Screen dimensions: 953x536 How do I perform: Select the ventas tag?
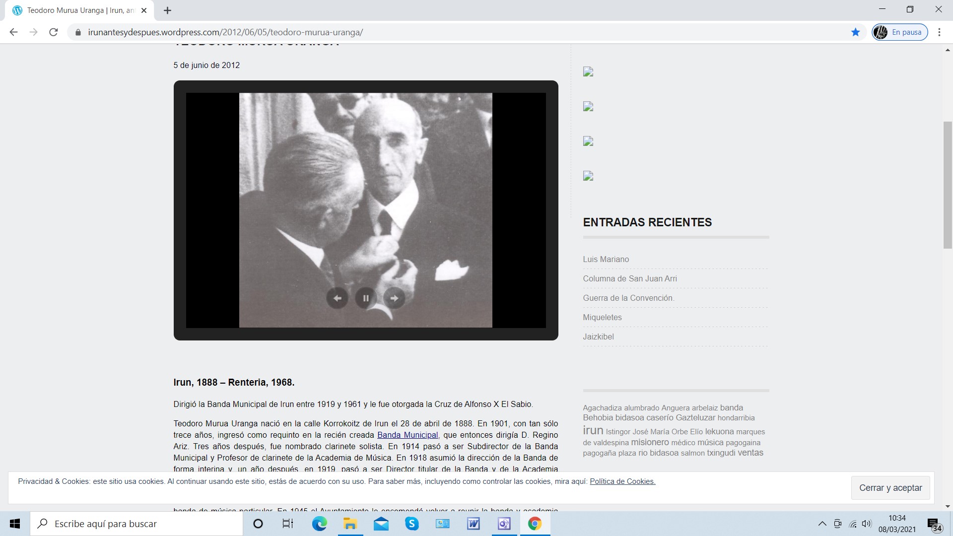click(750, 453)
